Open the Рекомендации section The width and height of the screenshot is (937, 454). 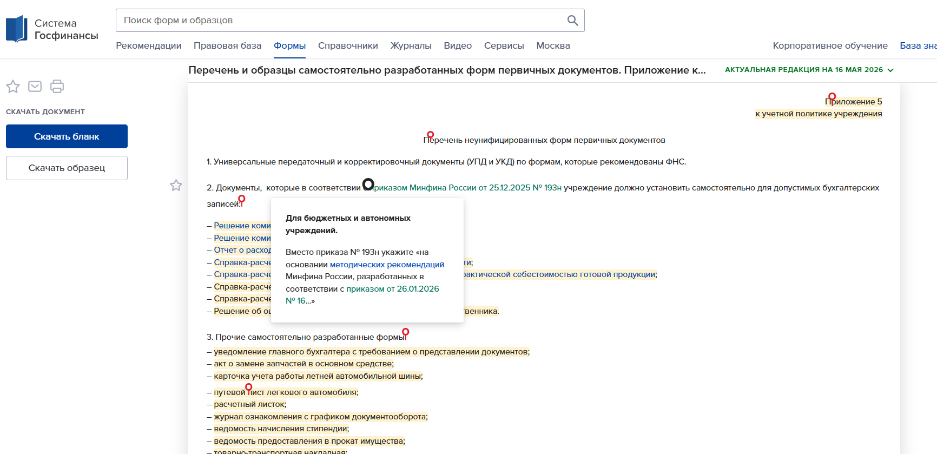pos(149,46)
